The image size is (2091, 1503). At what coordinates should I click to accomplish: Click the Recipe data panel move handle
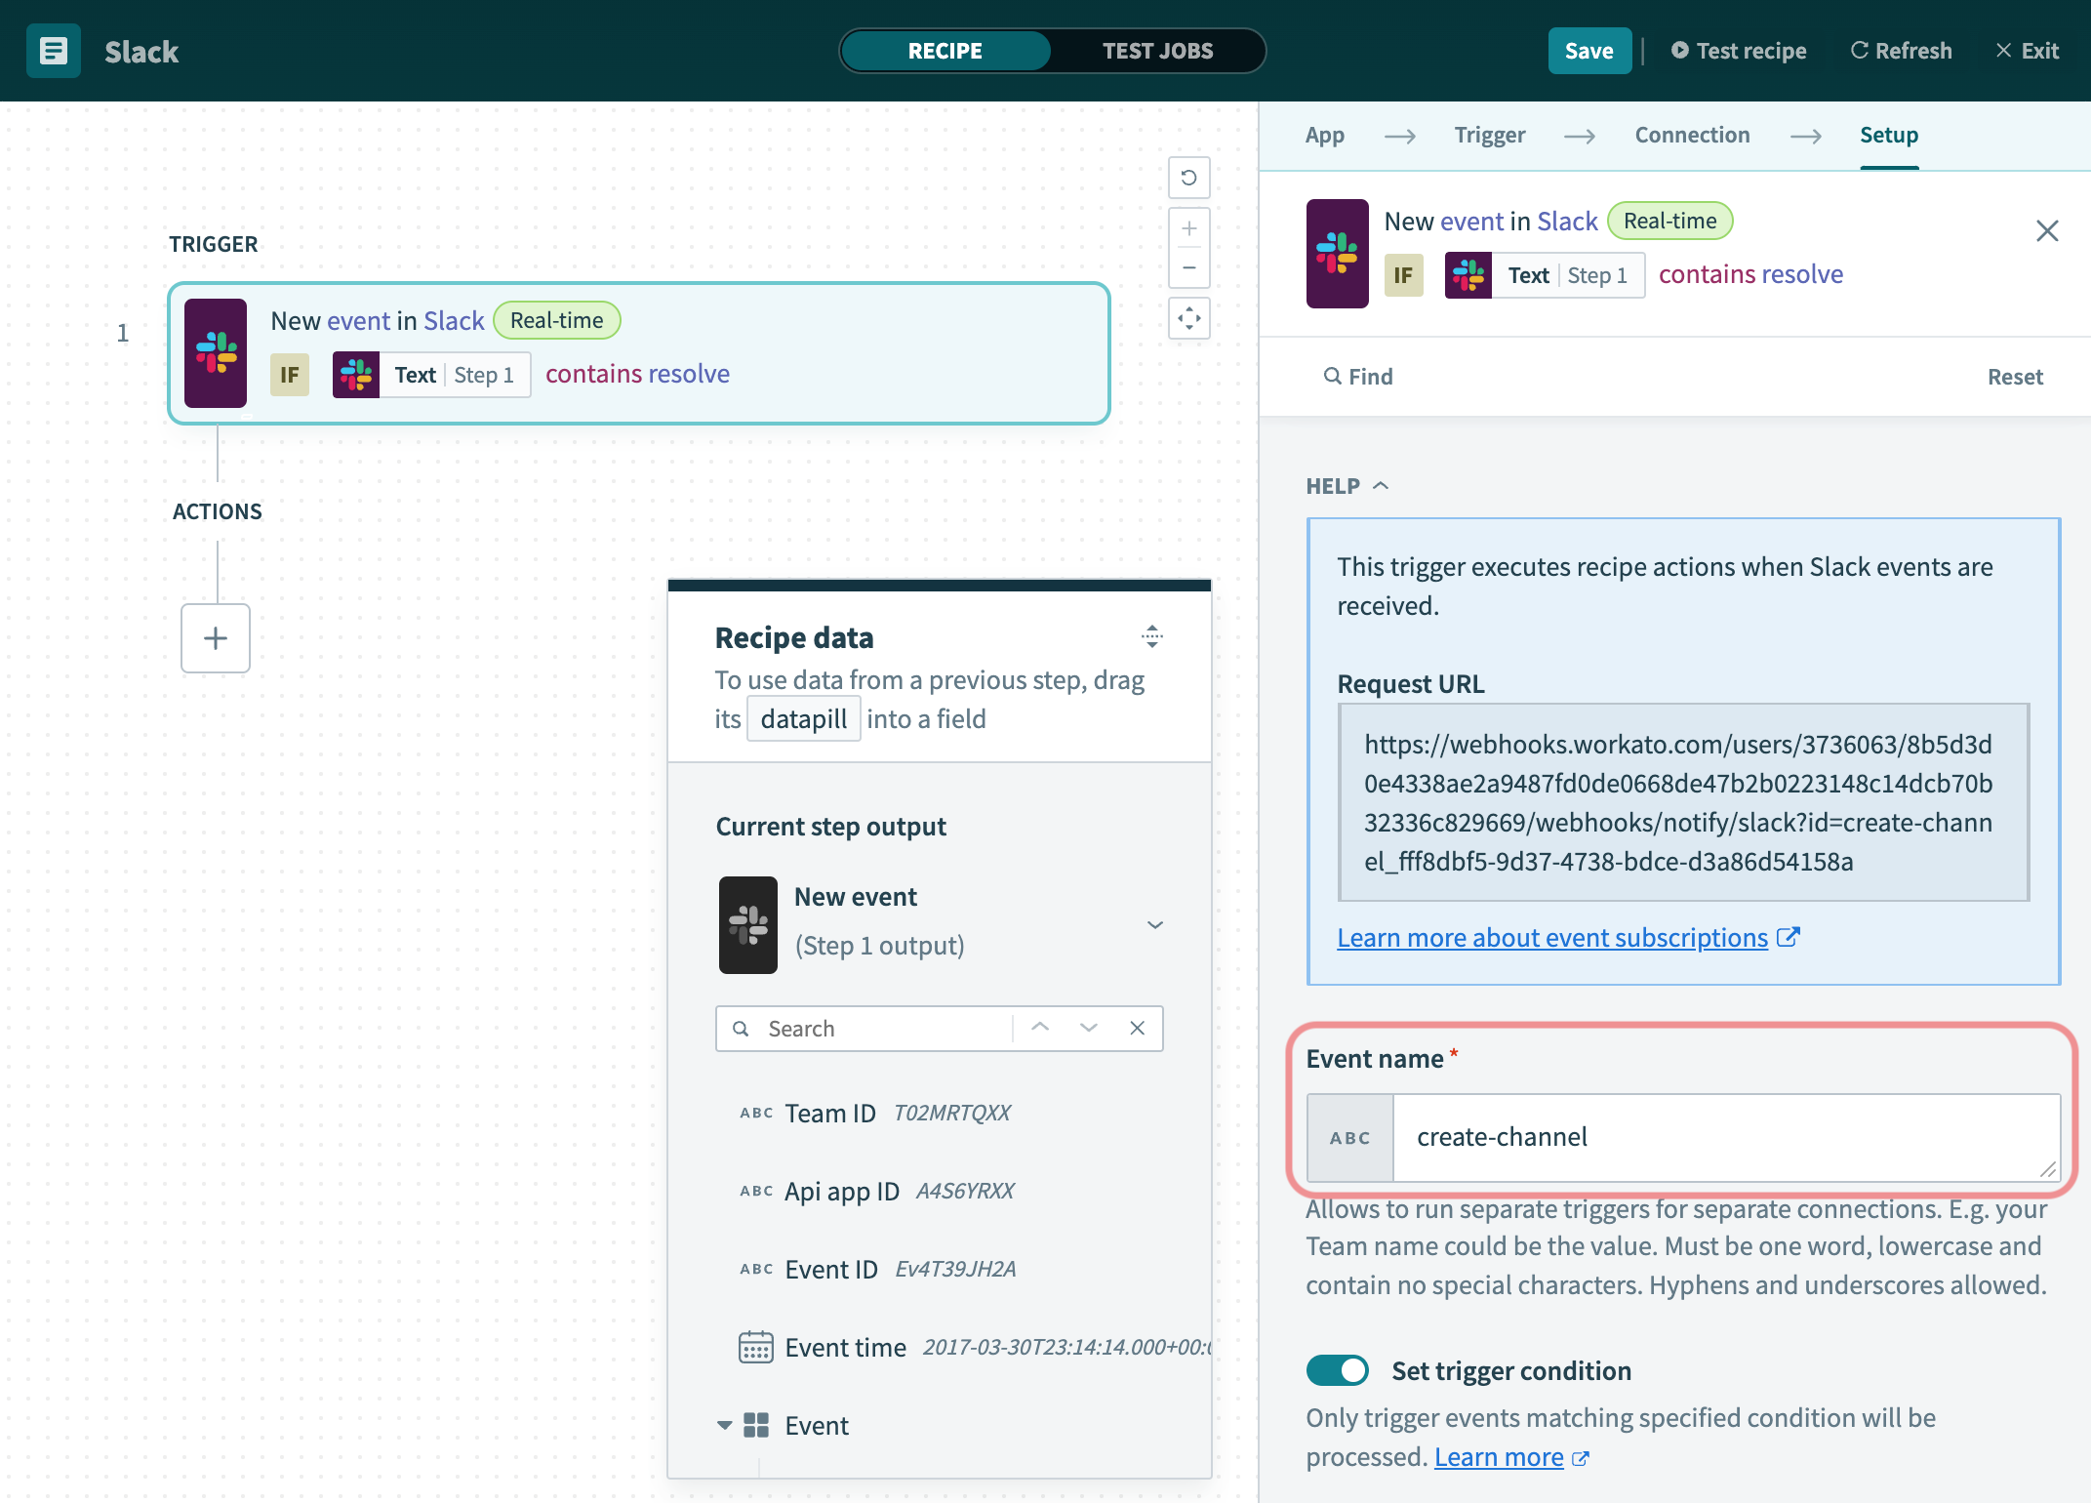(1152, 637)
